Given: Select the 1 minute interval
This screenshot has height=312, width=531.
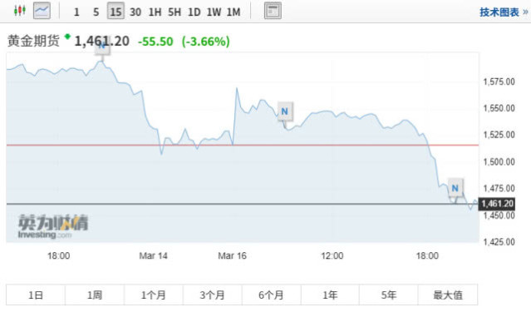Looking at the screenshot, I should [x=76, y=12].
